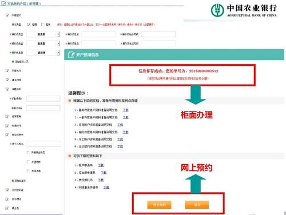The image size is (286, 215).
Task: Tick the unchecked option in the red-hint row
Action: pos(43,25)
